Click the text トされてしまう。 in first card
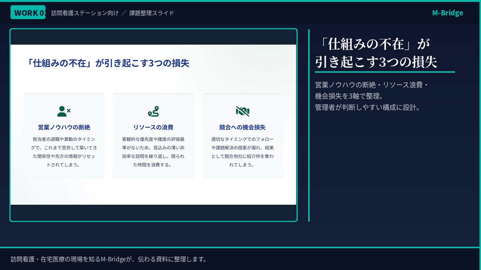 pos(64,165)
